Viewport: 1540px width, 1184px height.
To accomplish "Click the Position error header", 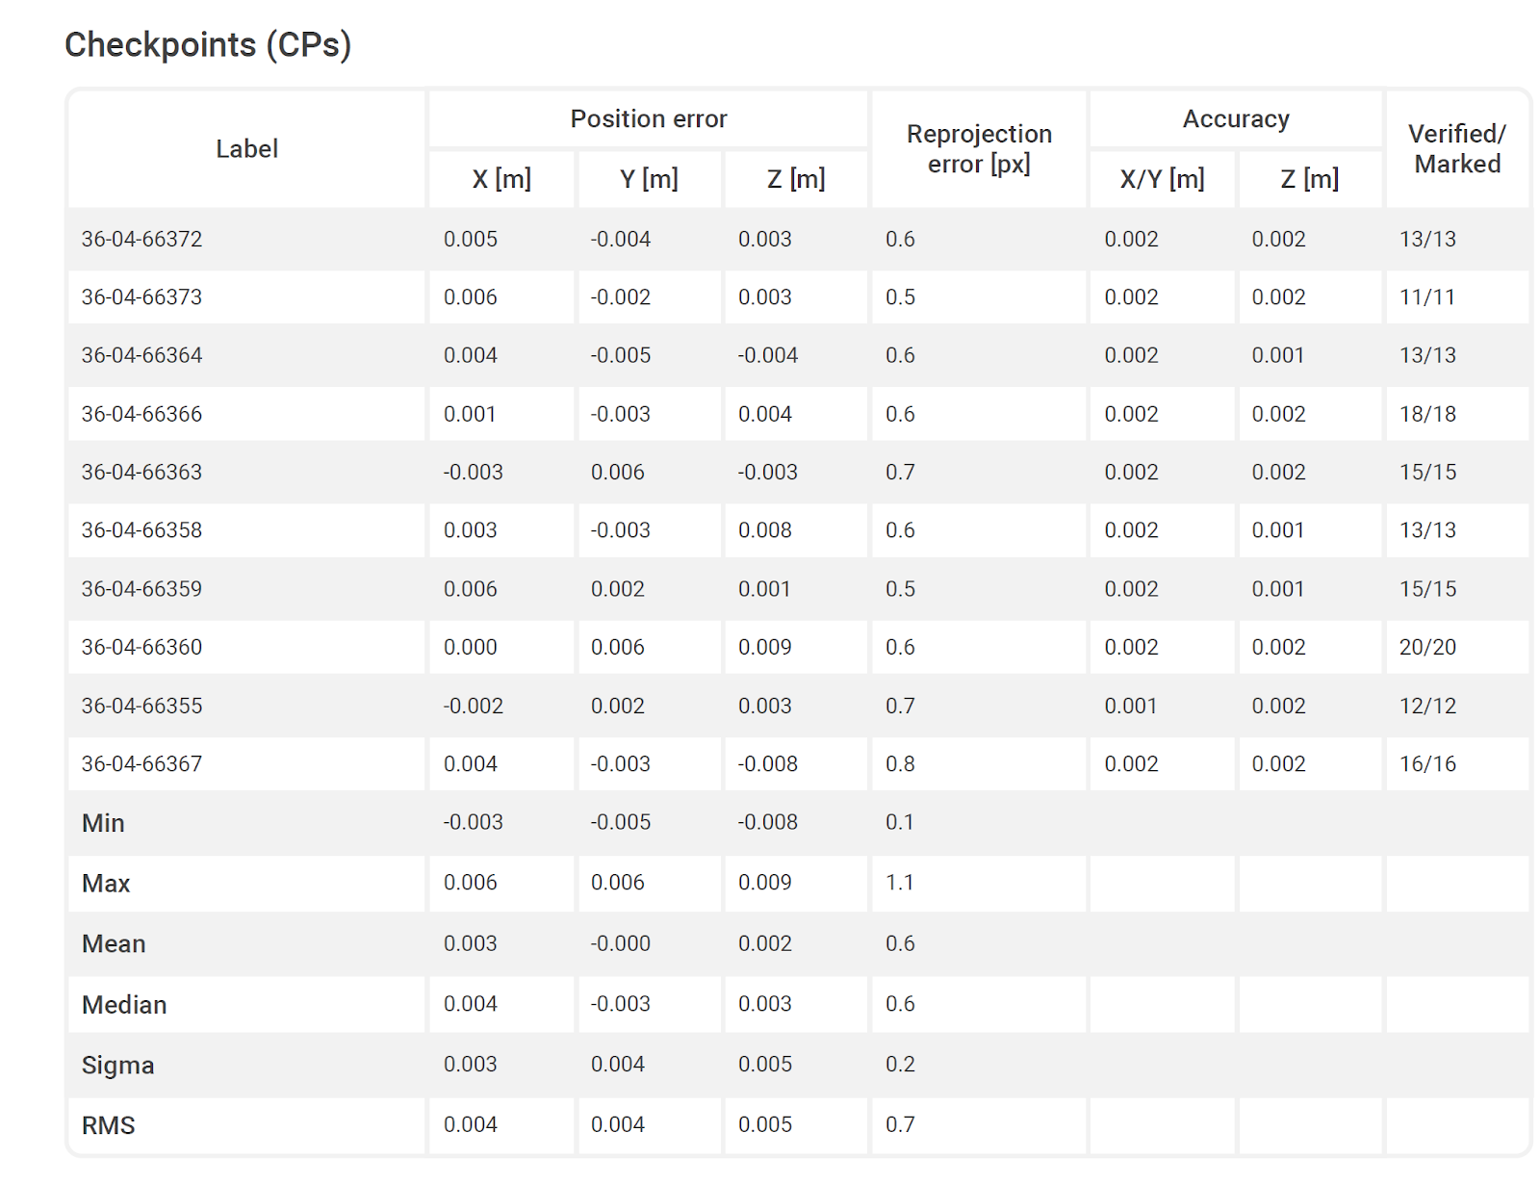I will pyautogui.click(x=648, y=118).
